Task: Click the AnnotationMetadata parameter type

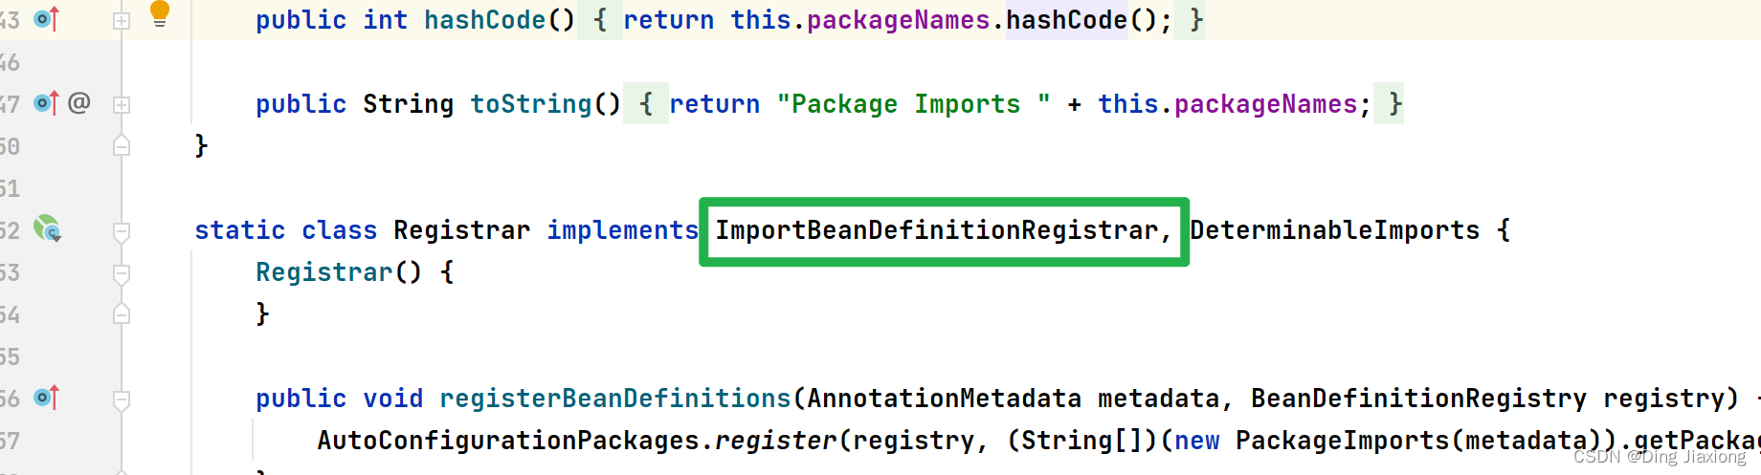Action: pyautogui.click(x=945, y=399)
